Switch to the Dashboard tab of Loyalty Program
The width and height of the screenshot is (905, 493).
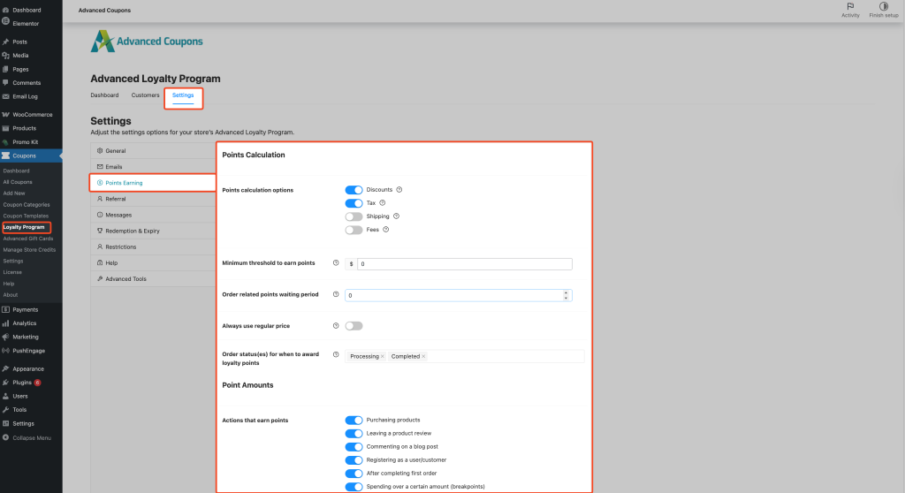click(x=104, y=95)
